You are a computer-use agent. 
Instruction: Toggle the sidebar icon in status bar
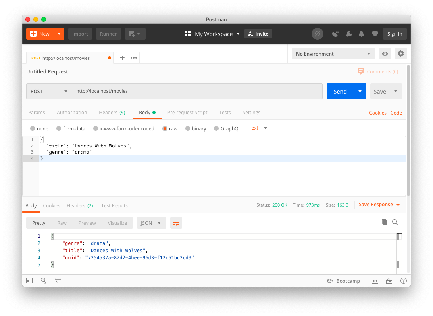(x=29, y=281)
